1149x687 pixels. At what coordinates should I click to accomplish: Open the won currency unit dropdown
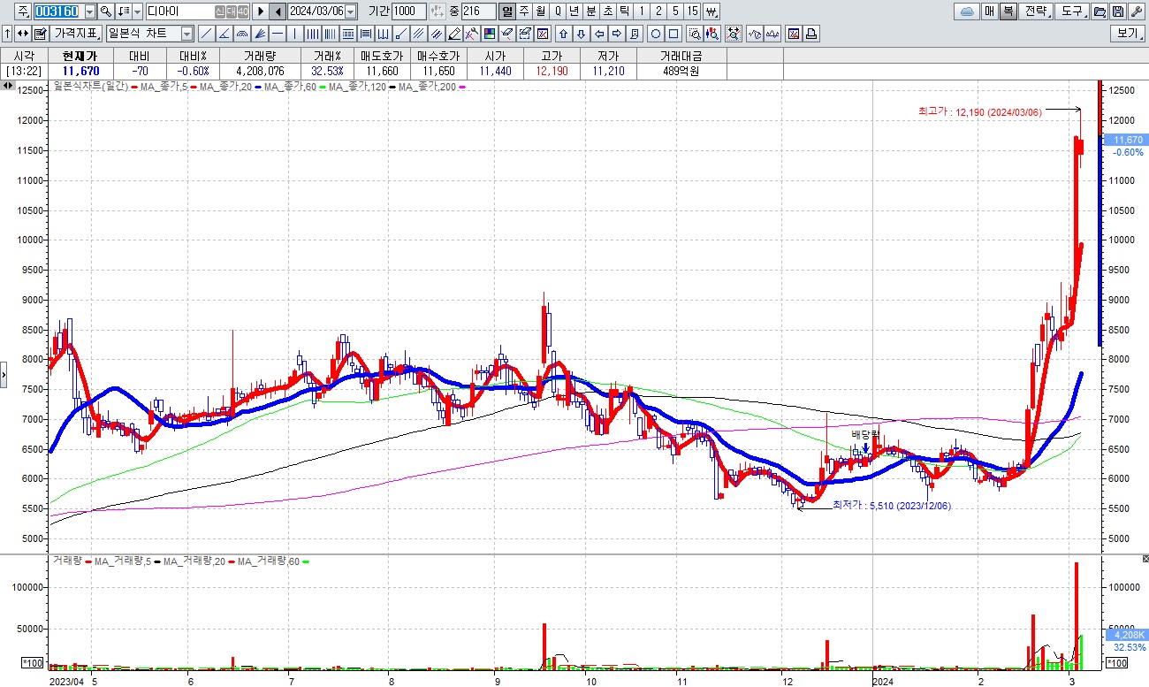tap(712, 11)
